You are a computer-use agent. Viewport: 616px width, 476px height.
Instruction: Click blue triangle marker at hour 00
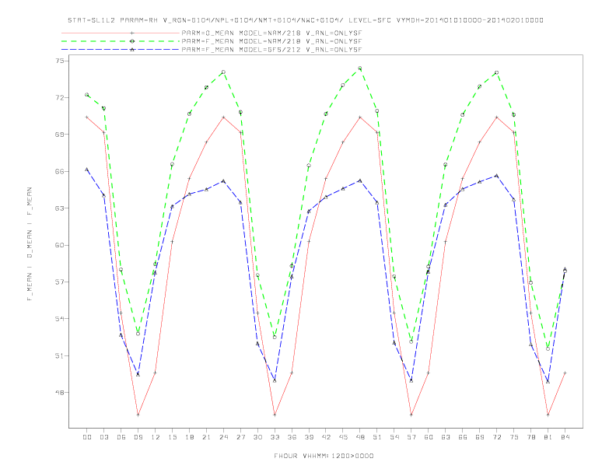point(87,170)
